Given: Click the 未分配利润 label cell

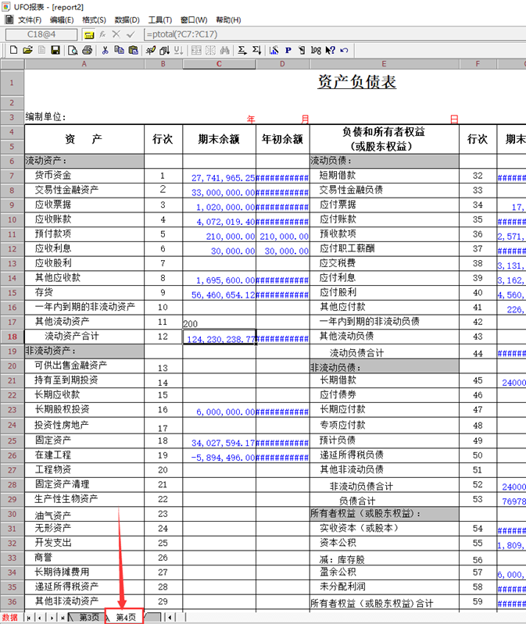Looking at the screenshot, I should tap(384, 587).
